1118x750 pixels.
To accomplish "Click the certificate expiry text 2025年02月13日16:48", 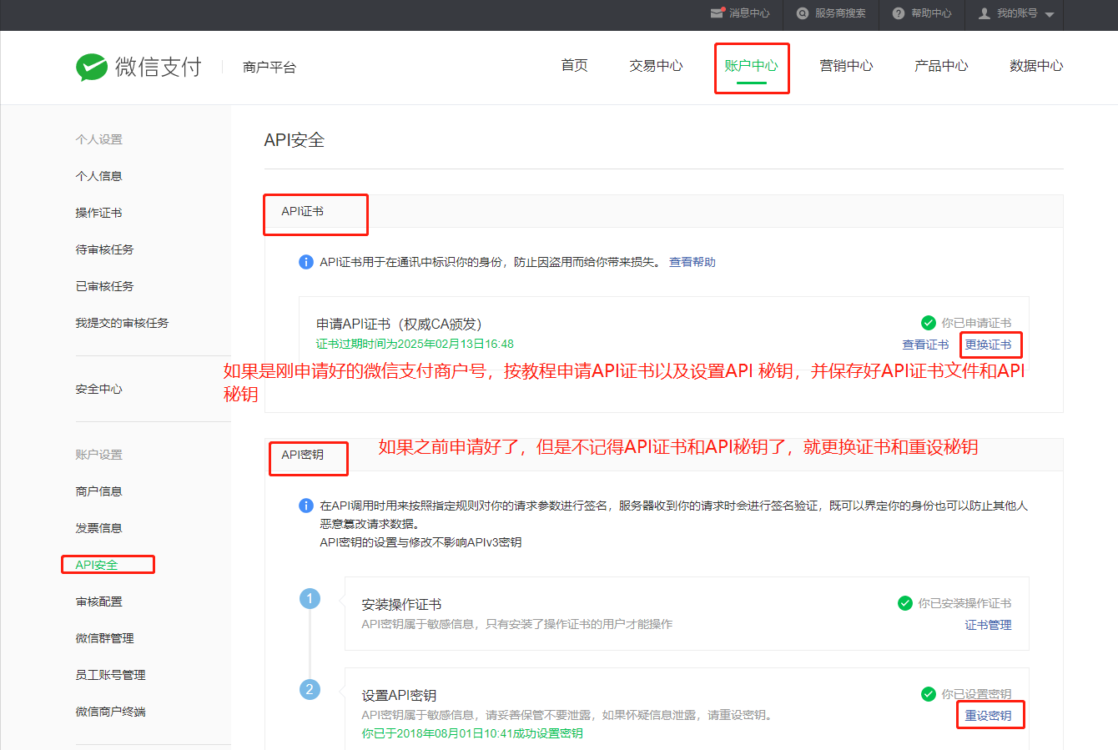I will 456,344.
